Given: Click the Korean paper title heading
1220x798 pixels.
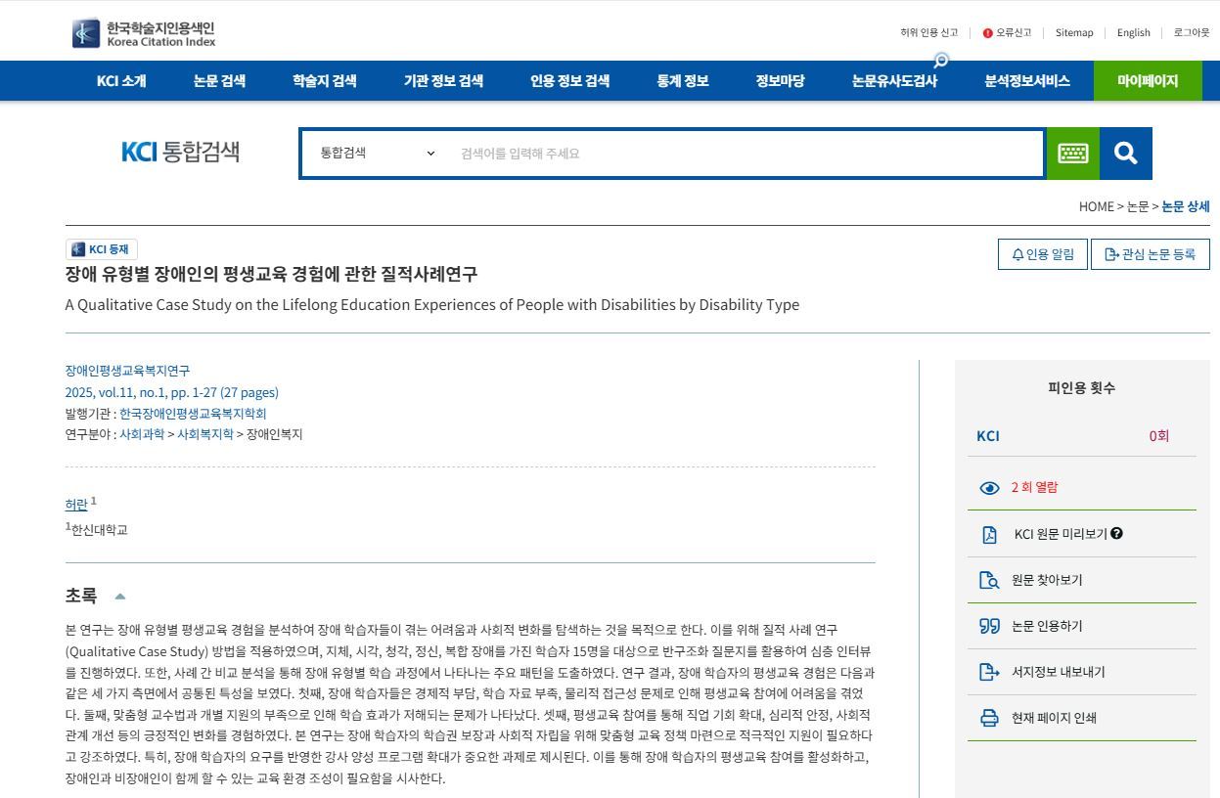Looking at the screenshot, I should point(271,274).
